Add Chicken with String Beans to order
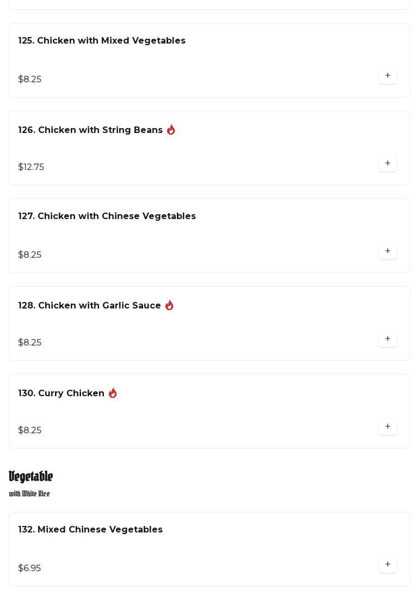Screen dimensions: 419x593 tap(387, 164)
